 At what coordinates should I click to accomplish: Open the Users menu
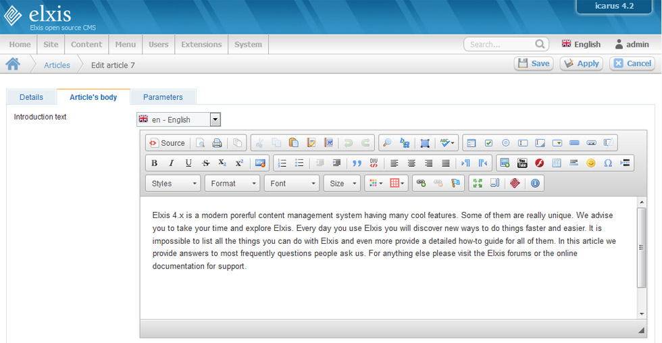coord(158,45)
